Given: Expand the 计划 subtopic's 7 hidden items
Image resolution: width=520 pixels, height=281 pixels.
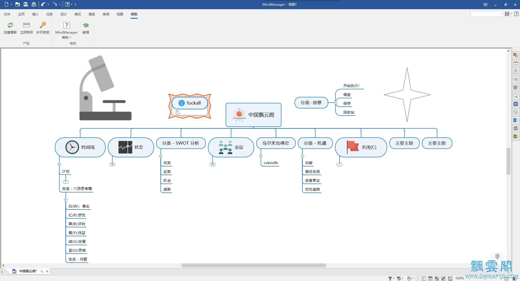Looking at the screenshot, I should coord(66,182).
